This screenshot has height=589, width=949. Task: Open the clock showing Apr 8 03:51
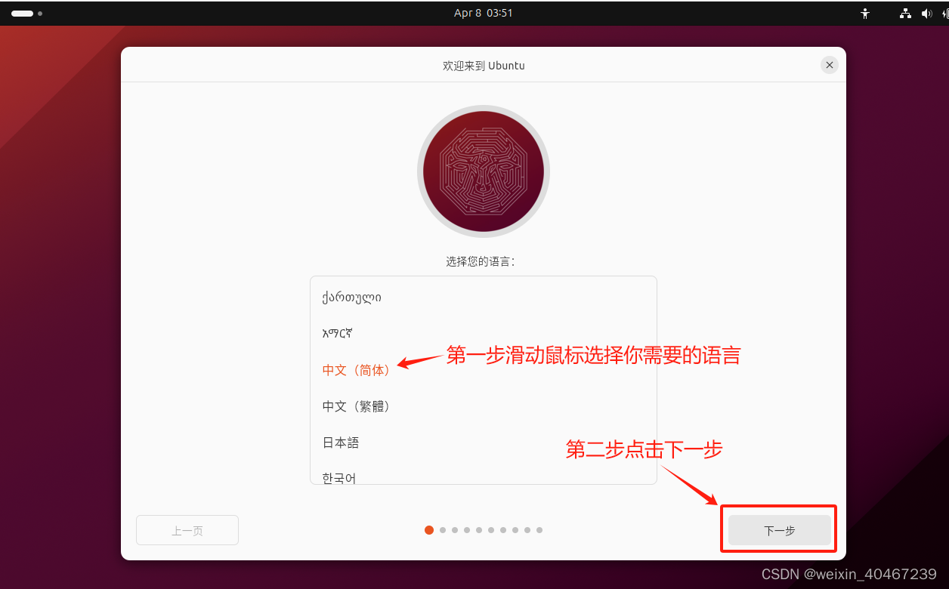[x=484, y=13]
